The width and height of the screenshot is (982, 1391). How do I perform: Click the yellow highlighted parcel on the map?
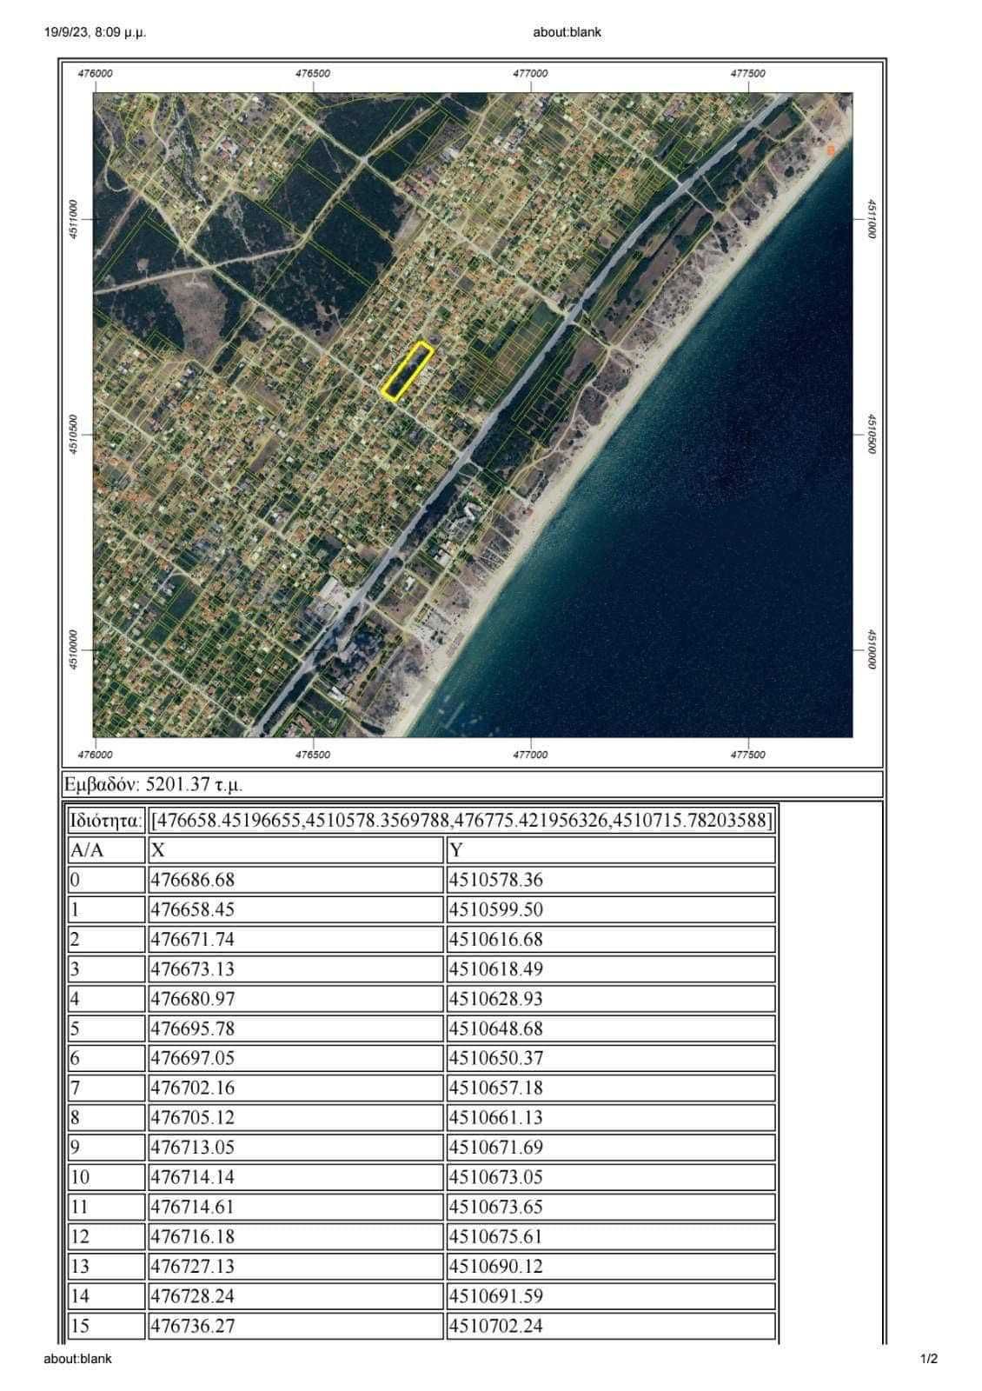point(408,371)
